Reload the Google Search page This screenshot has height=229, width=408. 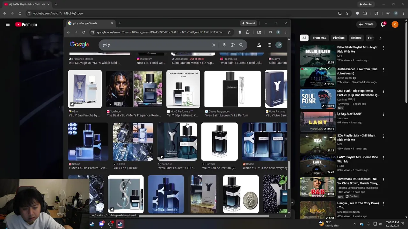point(84,32)
